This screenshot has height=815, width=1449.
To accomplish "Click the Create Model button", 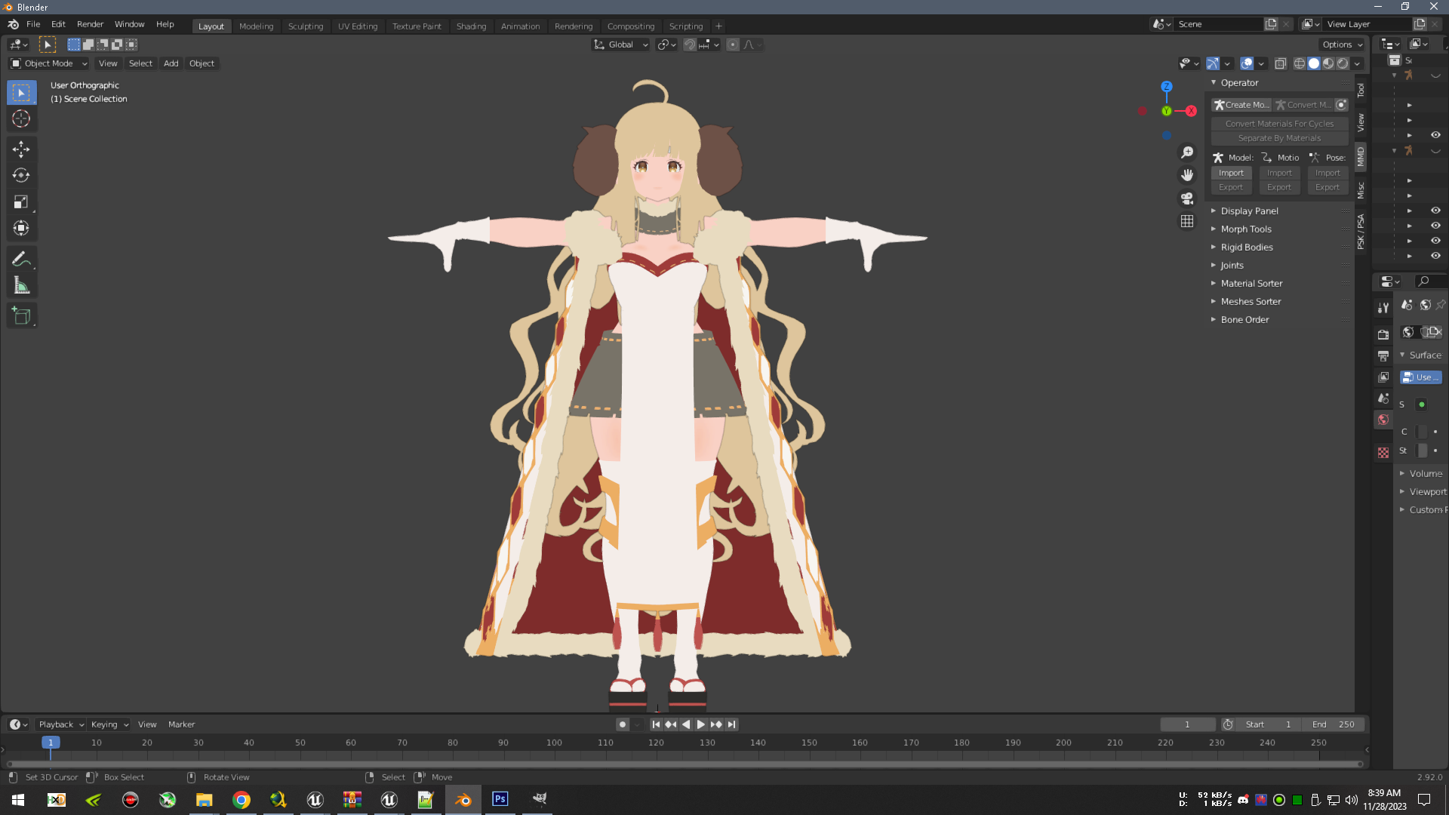I will click(x=1241, y=105).
